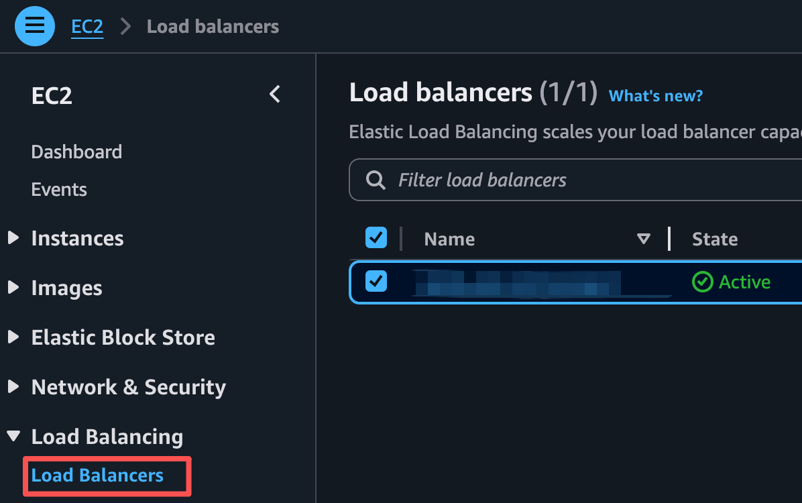
Task: Expand the Elastic Block Store section
Action: coord(13,337)
